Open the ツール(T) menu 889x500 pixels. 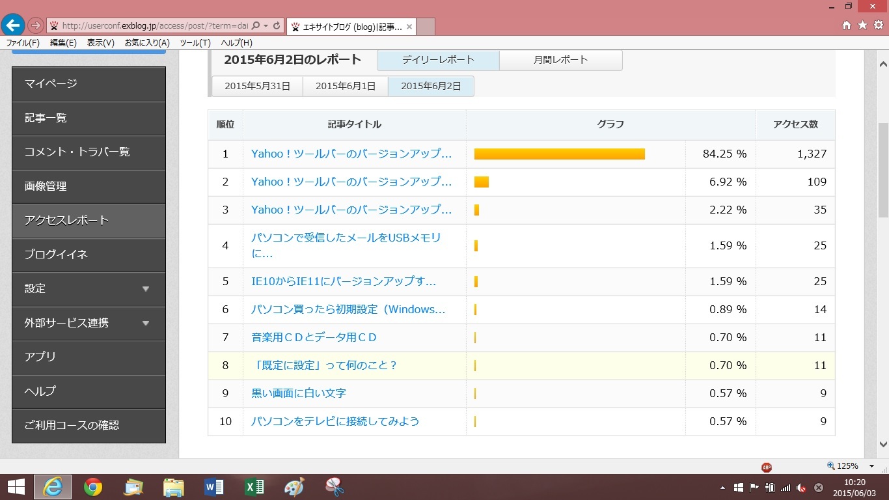click(195, 43)
